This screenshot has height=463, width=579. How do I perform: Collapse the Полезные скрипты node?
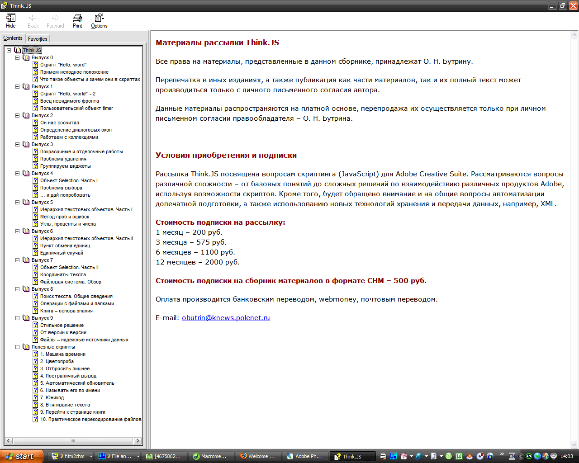(x=18, y=347)
